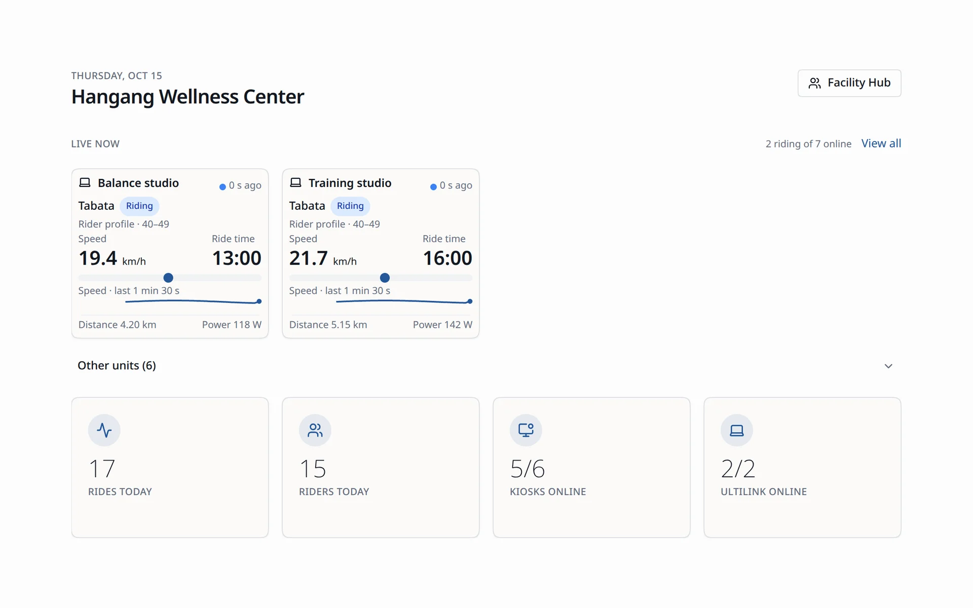The height and width of the screenshot is (608, 973).
Task: Click the laptop icon for Ultilink Online
Action: (737, 430)
